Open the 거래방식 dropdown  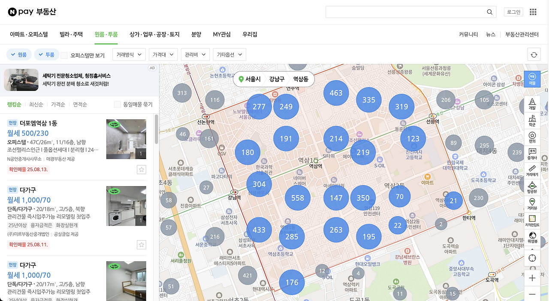click(x=129, y=54)
